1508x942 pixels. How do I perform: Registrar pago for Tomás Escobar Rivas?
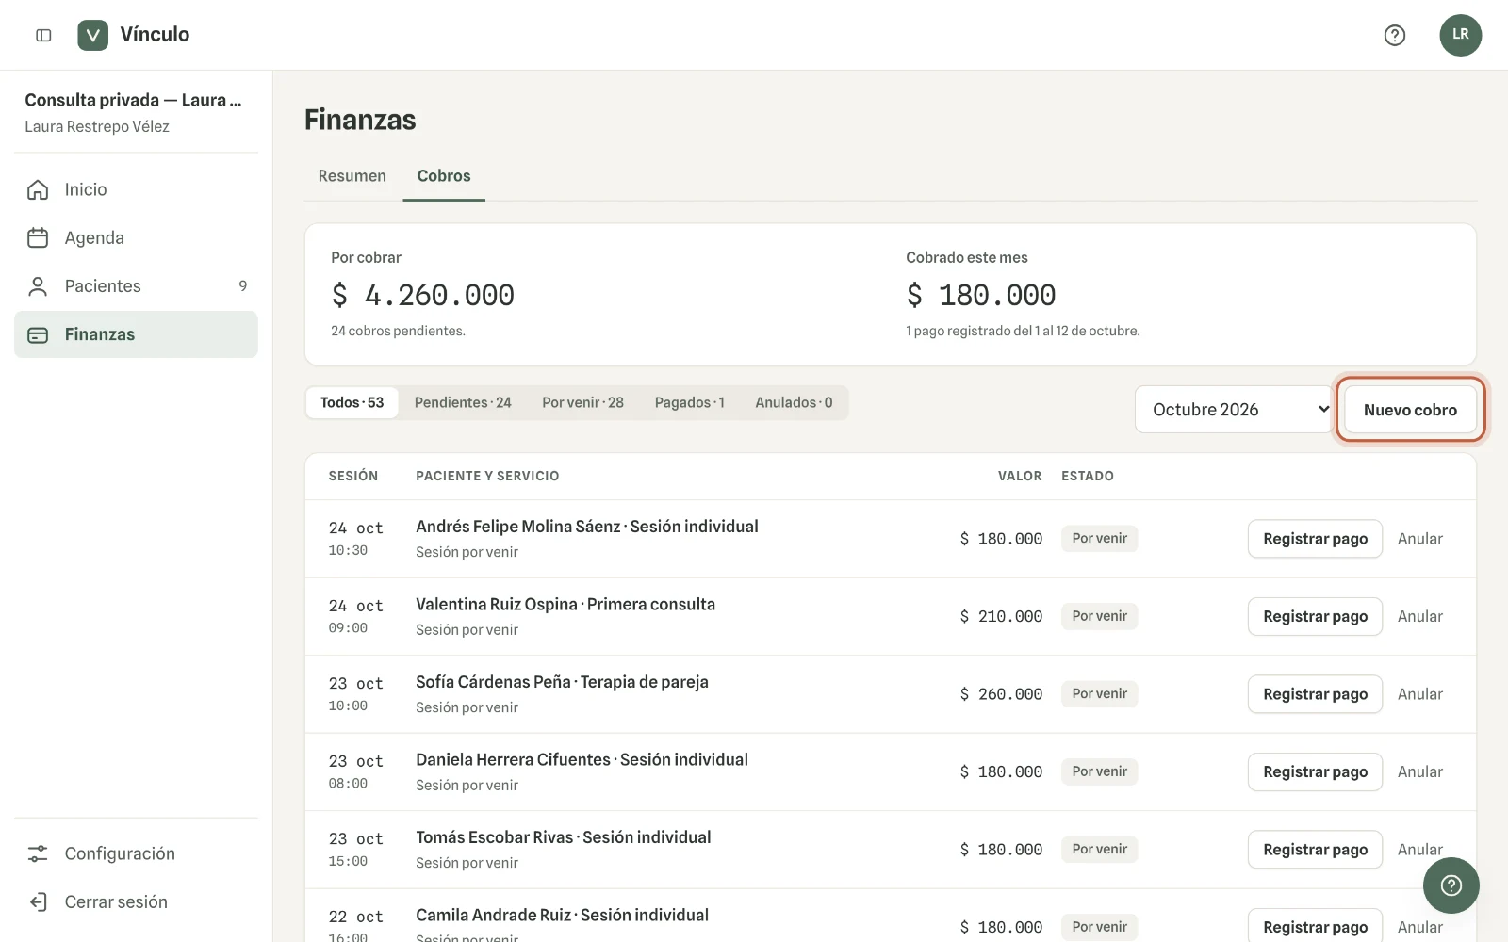tap(1315, 850)
